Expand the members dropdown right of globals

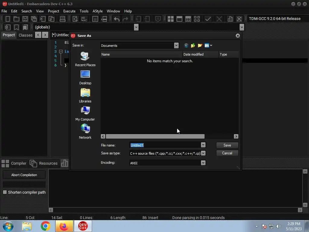(x=242, y=27)
